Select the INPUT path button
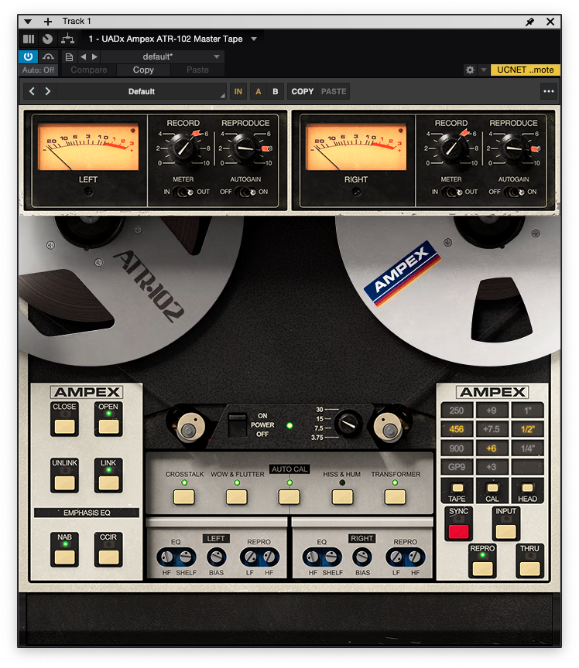Screen dimensions: 579x668 506,531
